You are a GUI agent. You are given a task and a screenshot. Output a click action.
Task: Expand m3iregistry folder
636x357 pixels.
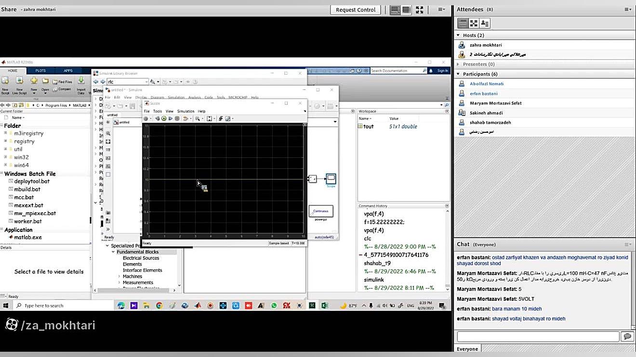[x=5, y=133]
